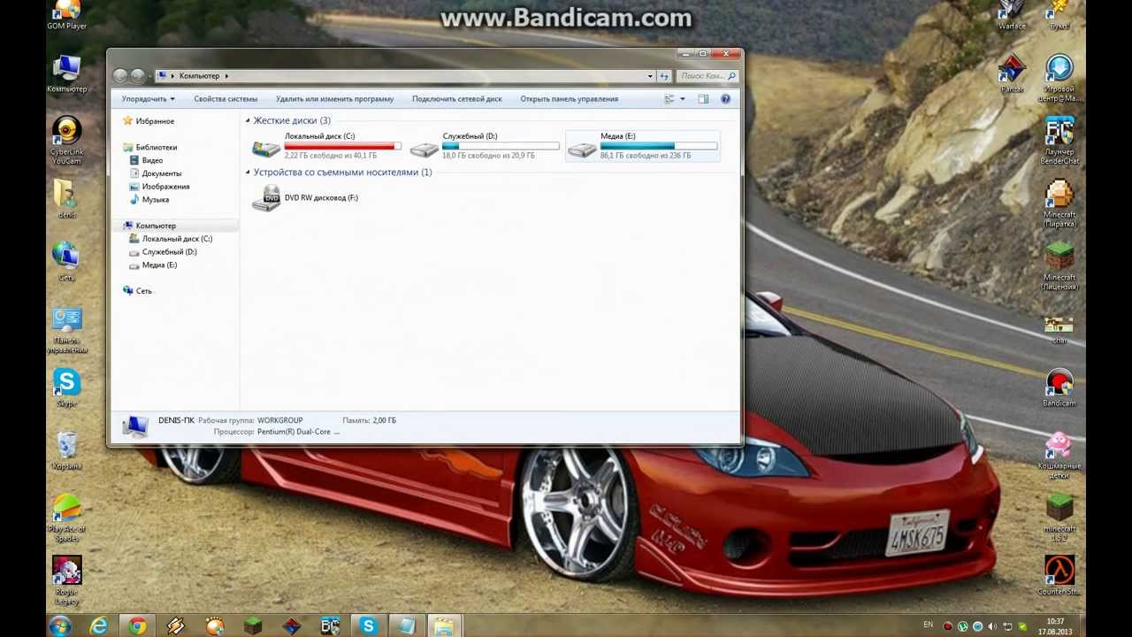Toggle the Explorer preview pane button
1132x637 pixels.
(703, 99)
